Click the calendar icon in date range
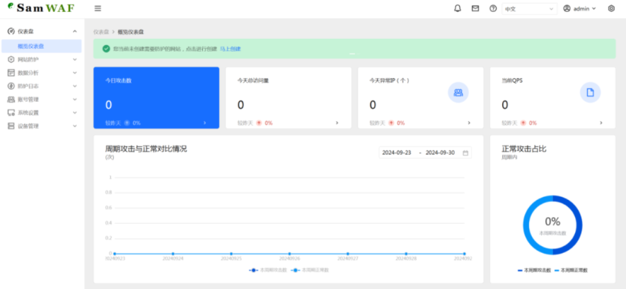Viewport: 626px width, 289px height. [465, 153]
